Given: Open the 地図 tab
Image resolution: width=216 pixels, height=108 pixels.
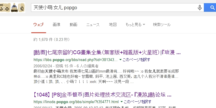Looking at the screenshot, I should [113, 24].
